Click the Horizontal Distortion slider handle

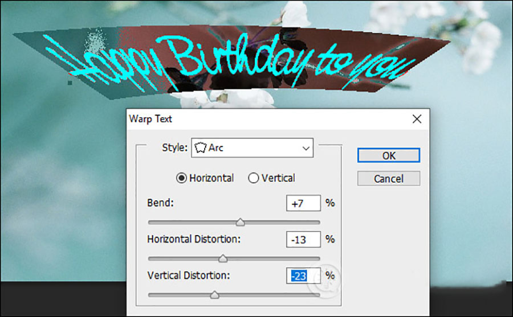223,258
